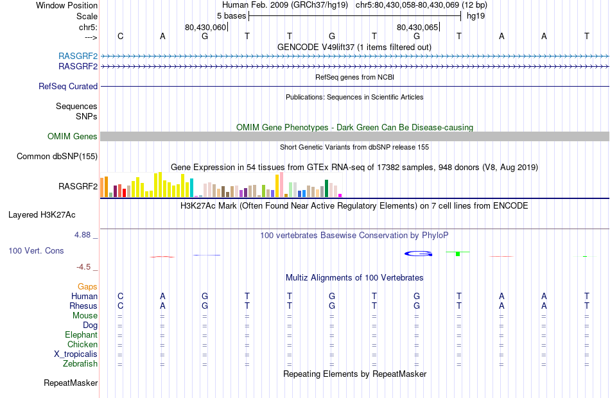The height and width of the screenshot is (398, 610).
Task: Click Human Feb. 2009 (GRCh37/hg19) assembly text
Action: pos(285,5)
